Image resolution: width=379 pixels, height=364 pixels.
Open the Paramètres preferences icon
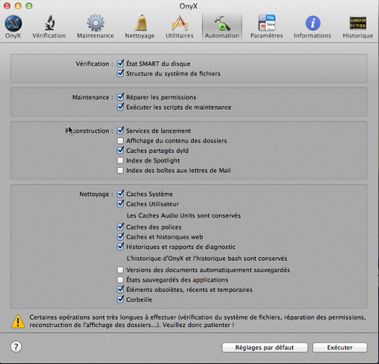click(267, 23)
